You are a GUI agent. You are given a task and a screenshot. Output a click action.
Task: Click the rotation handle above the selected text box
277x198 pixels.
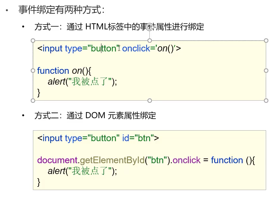[x=150, y=27]
